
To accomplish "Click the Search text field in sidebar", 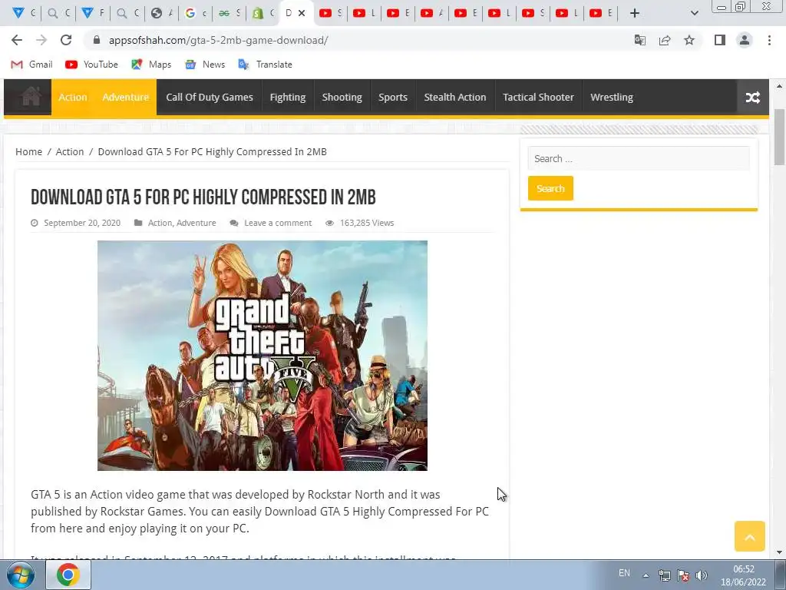I will coord(639,158).
